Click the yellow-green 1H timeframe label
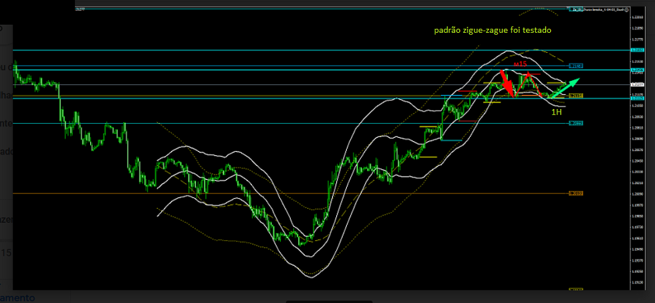The image size is (655, 303). coord(556,112)
